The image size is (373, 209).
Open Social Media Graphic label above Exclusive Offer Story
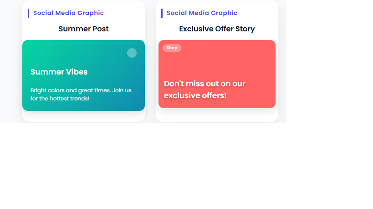[x=202, y=13]
